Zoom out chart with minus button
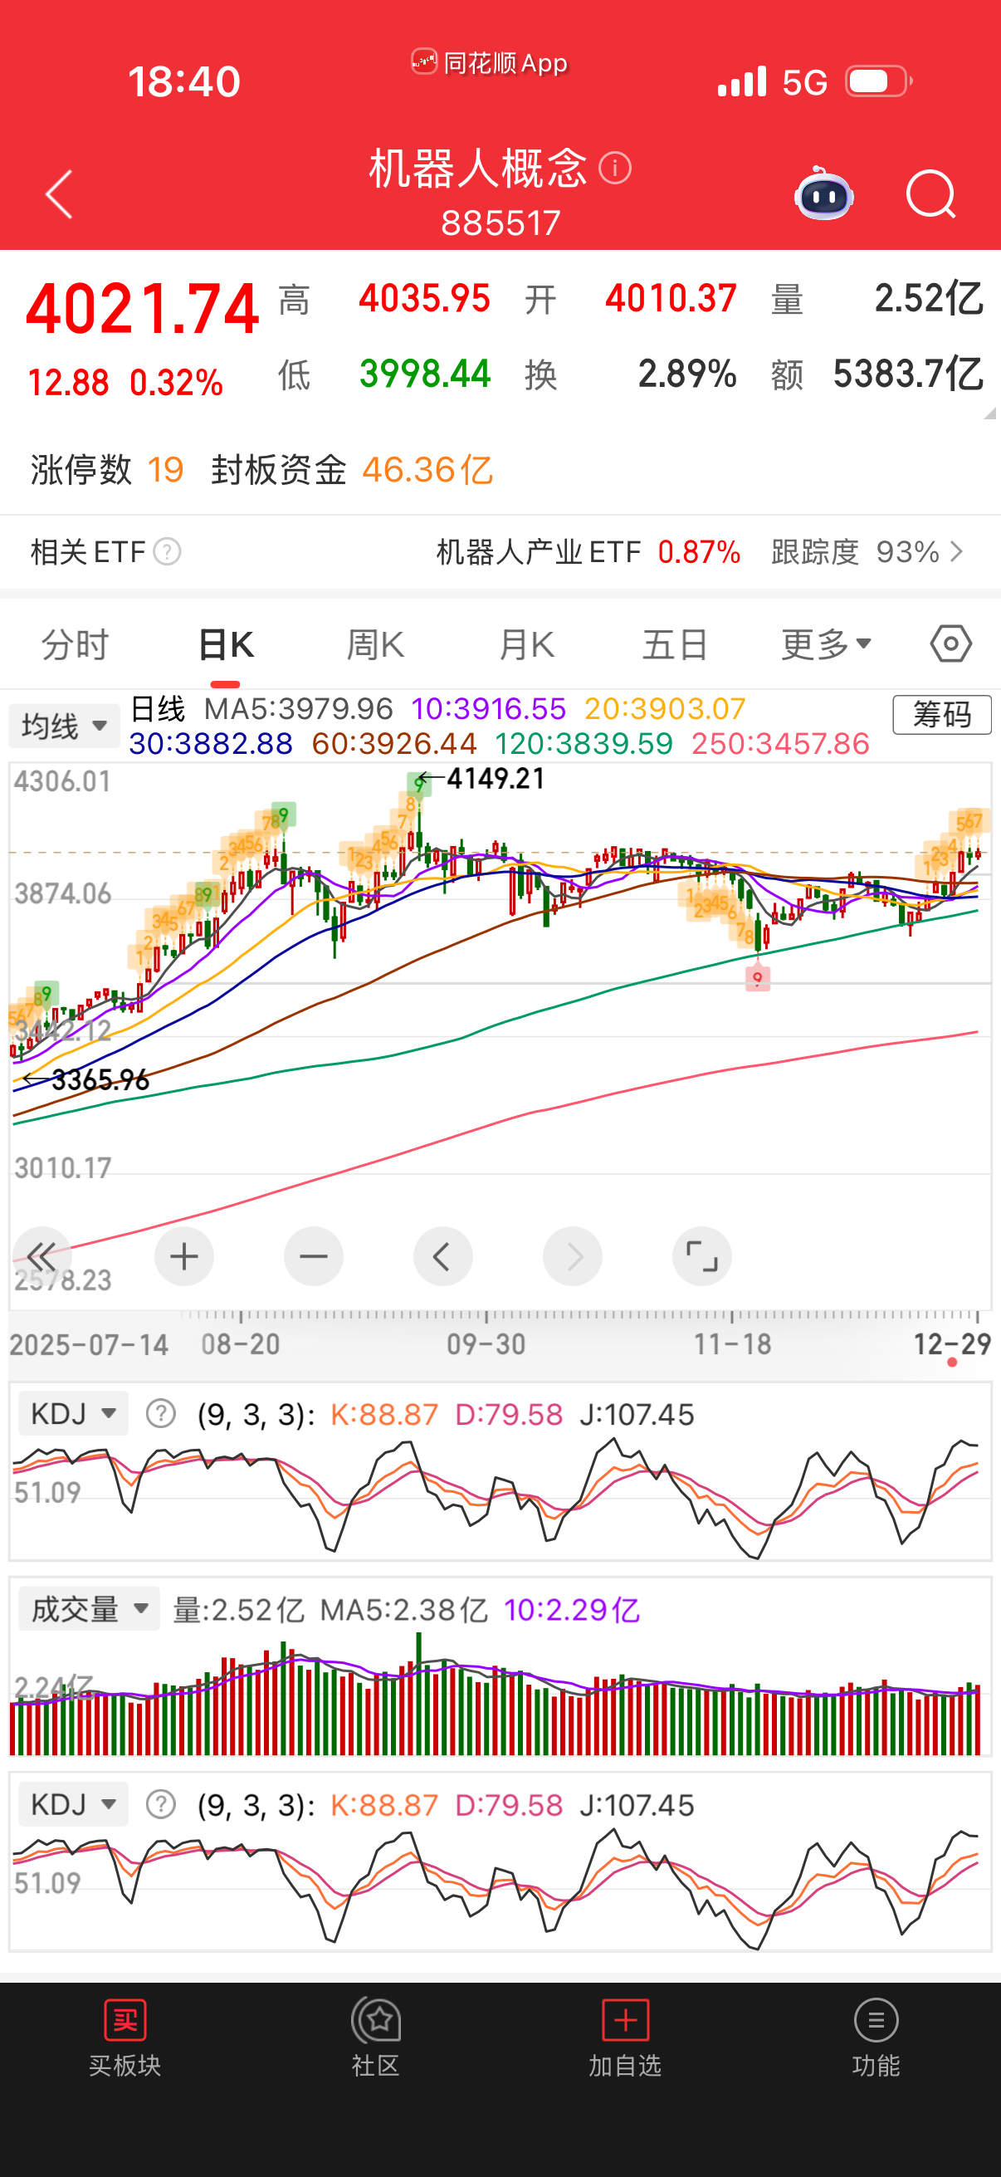The height and width of the screenshot is (2177, 1001). pos(314,1257)
